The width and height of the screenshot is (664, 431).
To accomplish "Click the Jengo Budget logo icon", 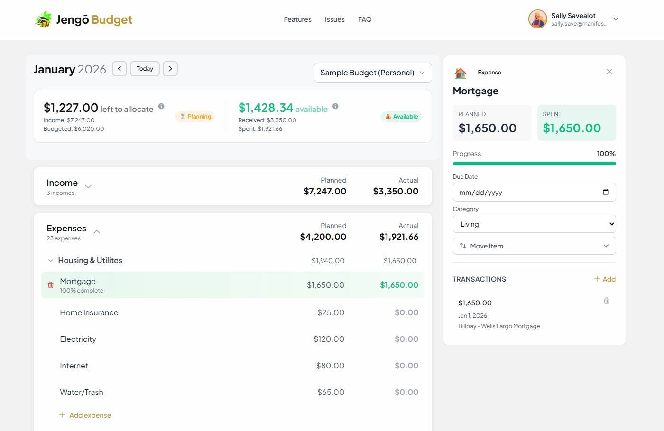I will (43, 19).
